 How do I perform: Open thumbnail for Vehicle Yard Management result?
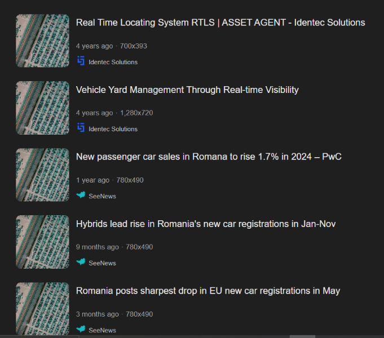pos(42,108)
